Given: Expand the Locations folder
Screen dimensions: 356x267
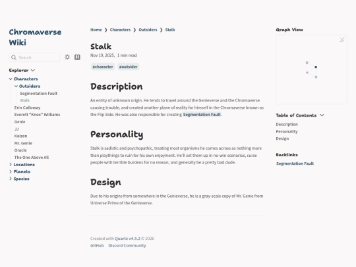Looking at the screenshot, I should click(11, 164).
